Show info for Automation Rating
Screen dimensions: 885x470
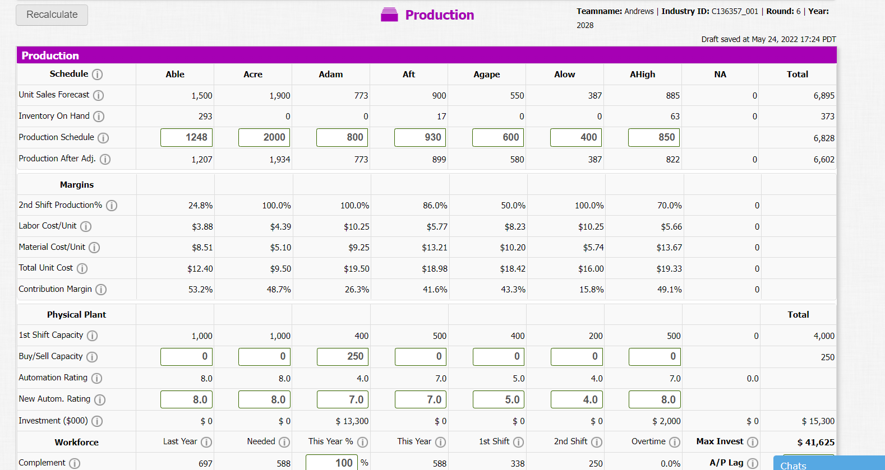pyautogui.click(x=96, y=378)
